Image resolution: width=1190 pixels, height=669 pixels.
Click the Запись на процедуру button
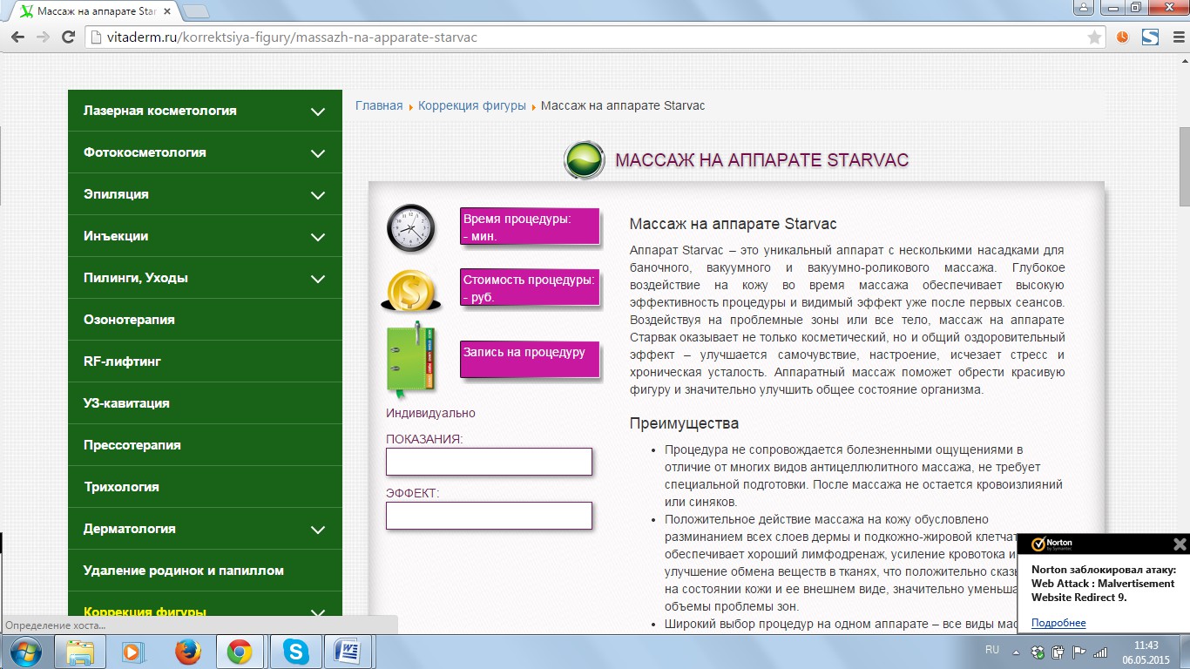530,359
